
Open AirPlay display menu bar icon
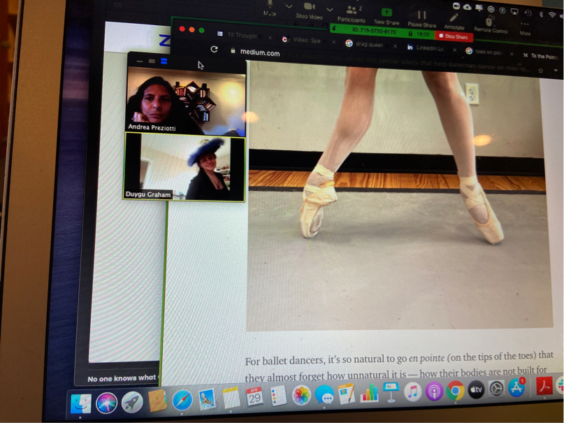point(514,11)
